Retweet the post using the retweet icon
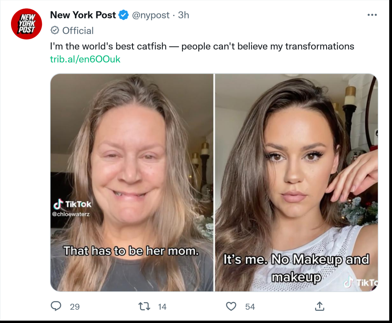The width and height of the screenshot is (392, 323). point(145,306)
